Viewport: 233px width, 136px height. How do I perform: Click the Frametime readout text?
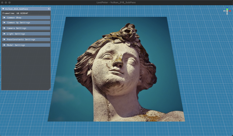(15, 13)
